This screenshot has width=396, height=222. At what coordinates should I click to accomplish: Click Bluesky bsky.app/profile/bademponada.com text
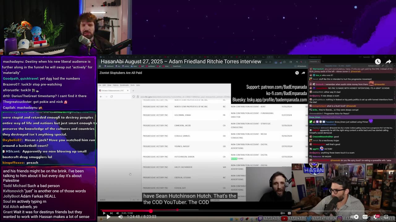(x=270, y=100)
